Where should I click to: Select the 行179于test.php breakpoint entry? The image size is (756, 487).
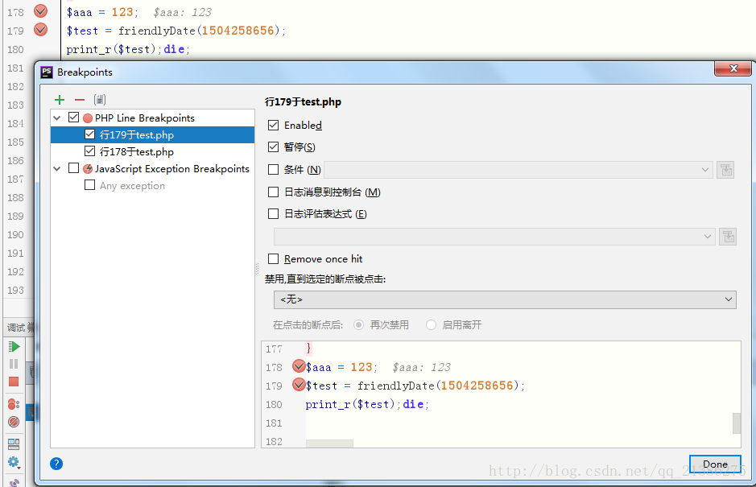[x=136, y=135]
